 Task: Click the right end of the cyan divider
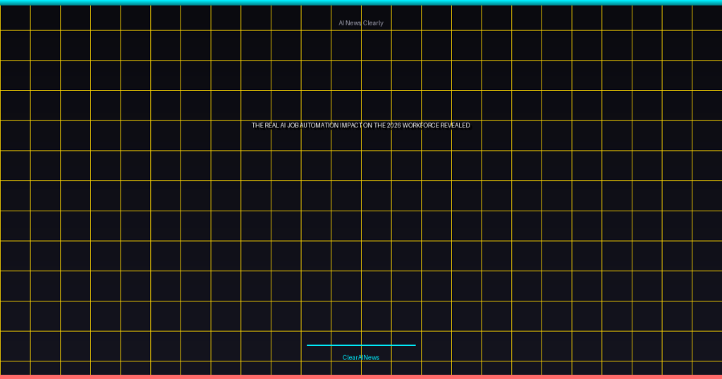pyautogui.click(x=414, y=345)
